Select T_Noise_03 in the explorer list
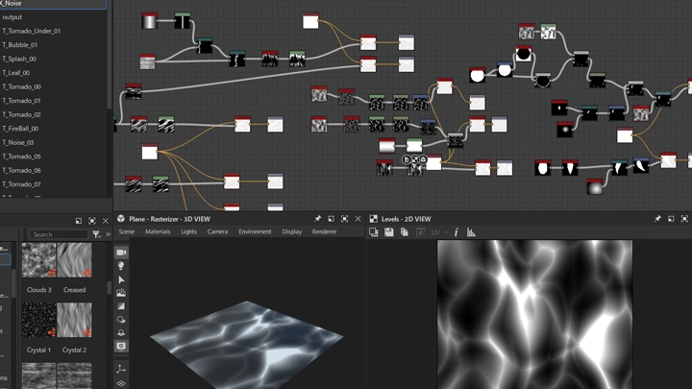 pyautogui.click(x=54, y=142)
